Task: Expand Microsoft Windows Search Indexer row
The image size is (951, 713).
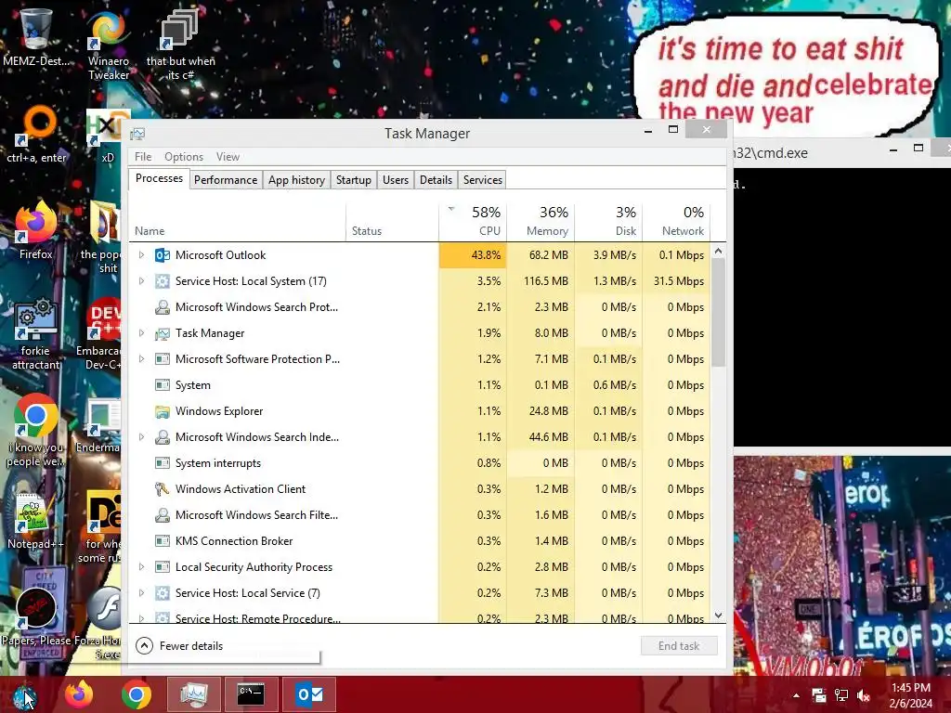Action: [141, 437]
